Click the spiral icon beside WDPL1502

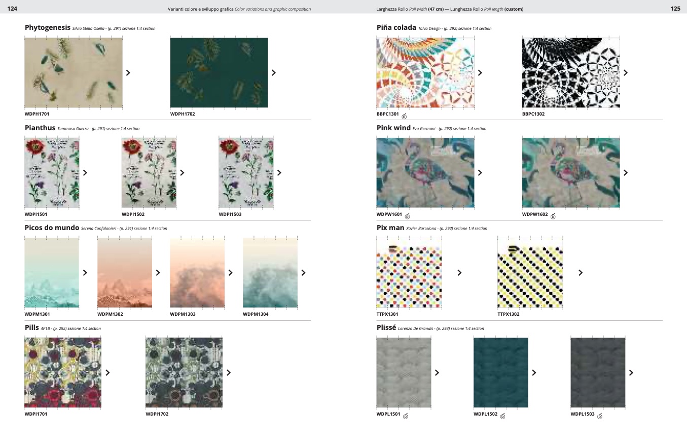point(502,416)
